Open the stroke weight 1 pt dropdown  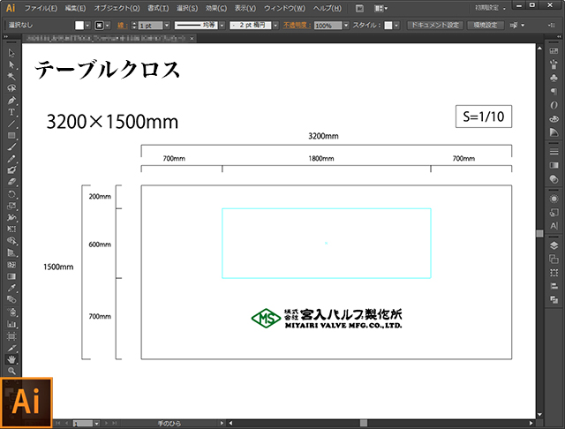[x=167, y=26]
